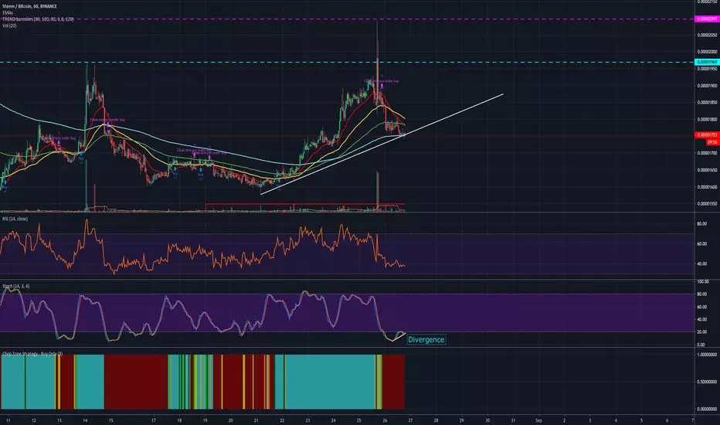Click the Divergence text annotation
Image resolution: width=720 pixels, height=425 pixels.
426,339
